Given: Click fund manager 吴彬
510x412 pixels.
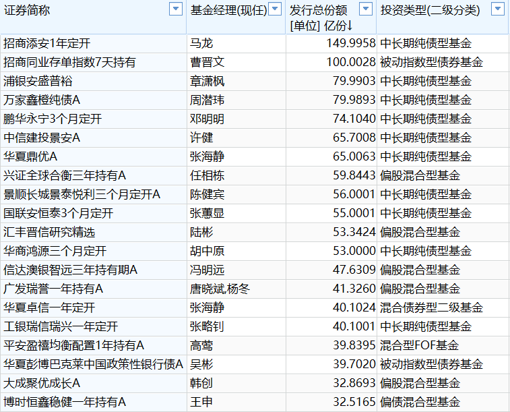Looking at the screenshot, I should click(201, 364).
